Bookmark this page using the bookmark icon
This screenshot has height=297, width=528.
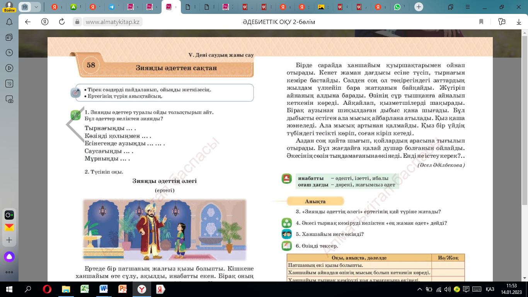(x=481, y=22)
